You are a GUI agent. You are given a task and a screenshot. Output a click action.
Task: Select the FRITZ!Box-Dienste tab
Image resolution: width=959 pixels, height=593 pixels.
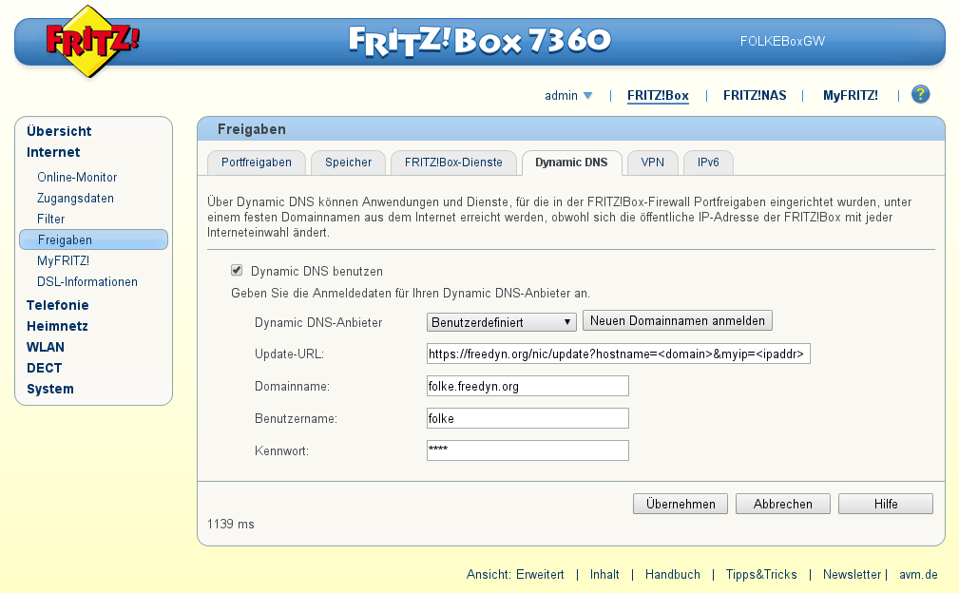click(x=452, y=163)
